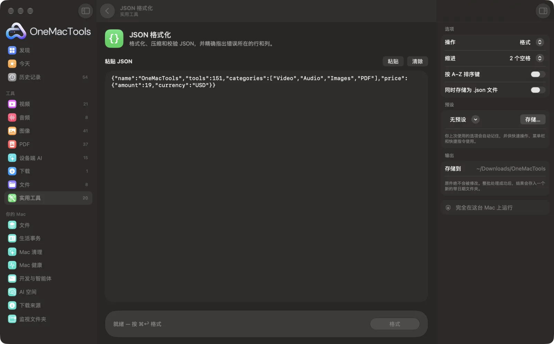Viewport: 554px width, 344px height.
Task: Click the 清除 button
Action: point(418,61)
